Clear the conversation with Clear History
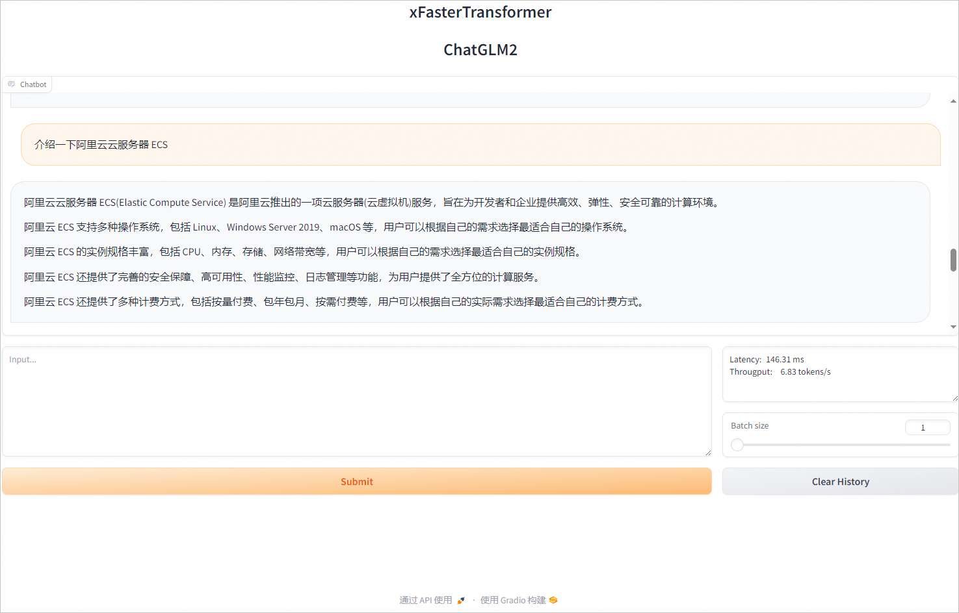Image resolution: width=959 pixels, height=613 pixels. pos(840,482)
